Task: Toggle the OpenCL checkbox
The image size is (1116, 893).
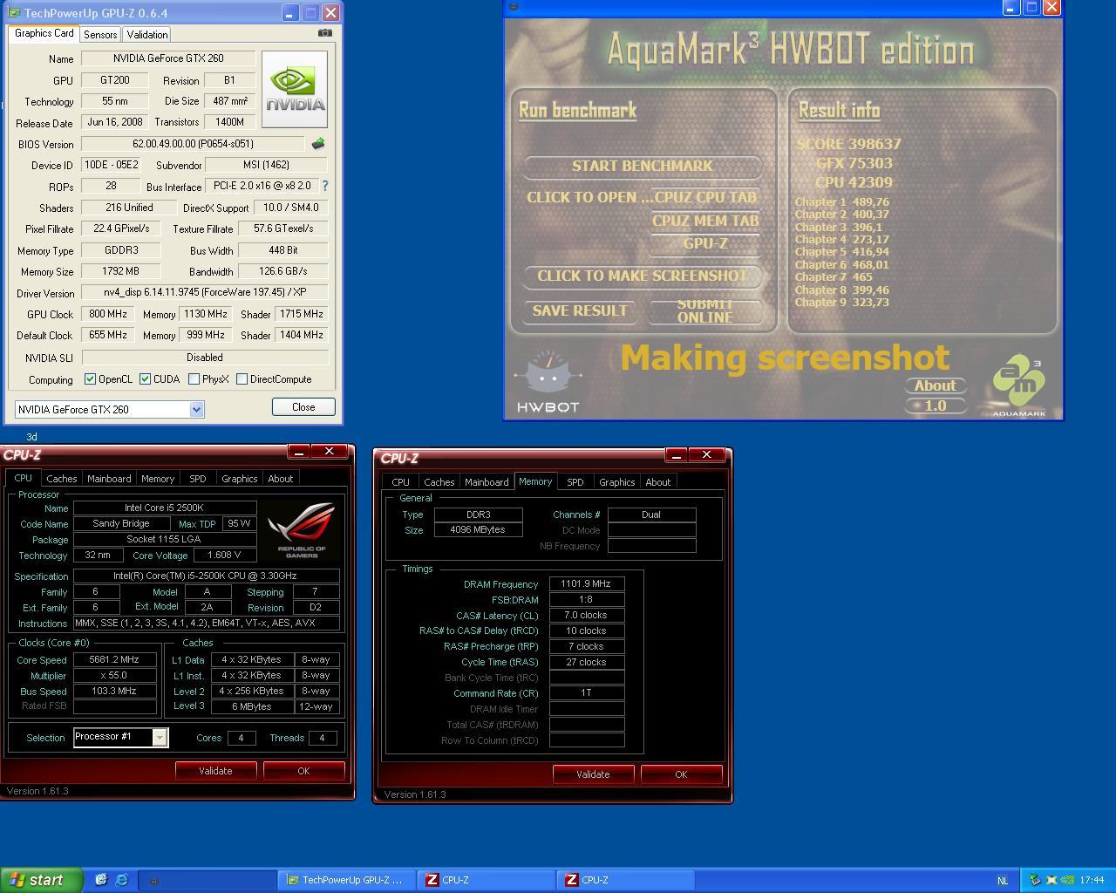Action: point(90,379)
